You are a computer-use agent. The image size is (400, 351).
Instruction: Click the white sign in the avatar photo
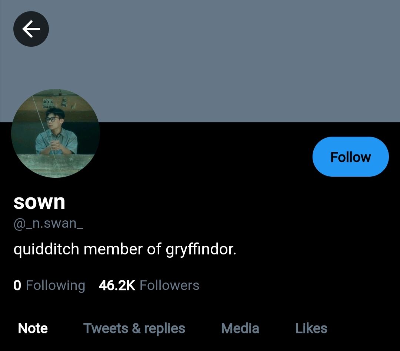[x=49, y=103]
